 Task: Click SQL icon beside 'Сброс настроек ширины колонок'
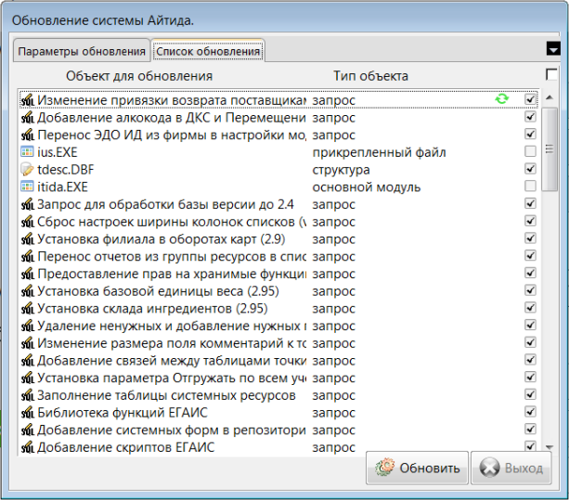click(28, 222)
